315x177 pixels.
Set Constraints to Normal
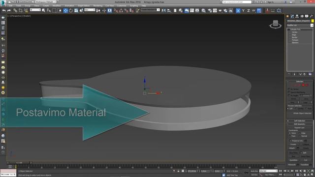point(300,136)
